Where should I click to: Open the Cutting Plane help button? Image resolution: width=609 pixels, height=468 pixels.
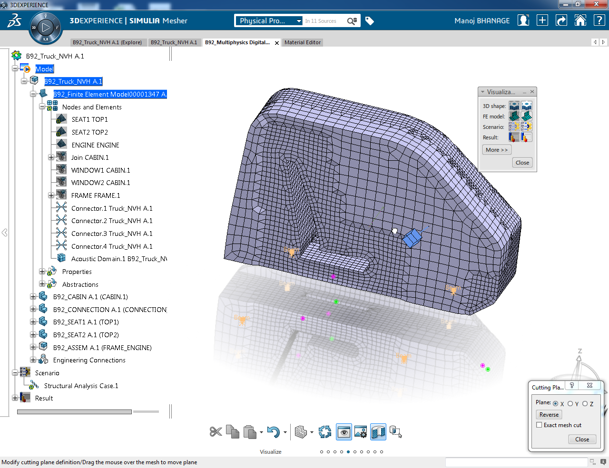point(572,385)
